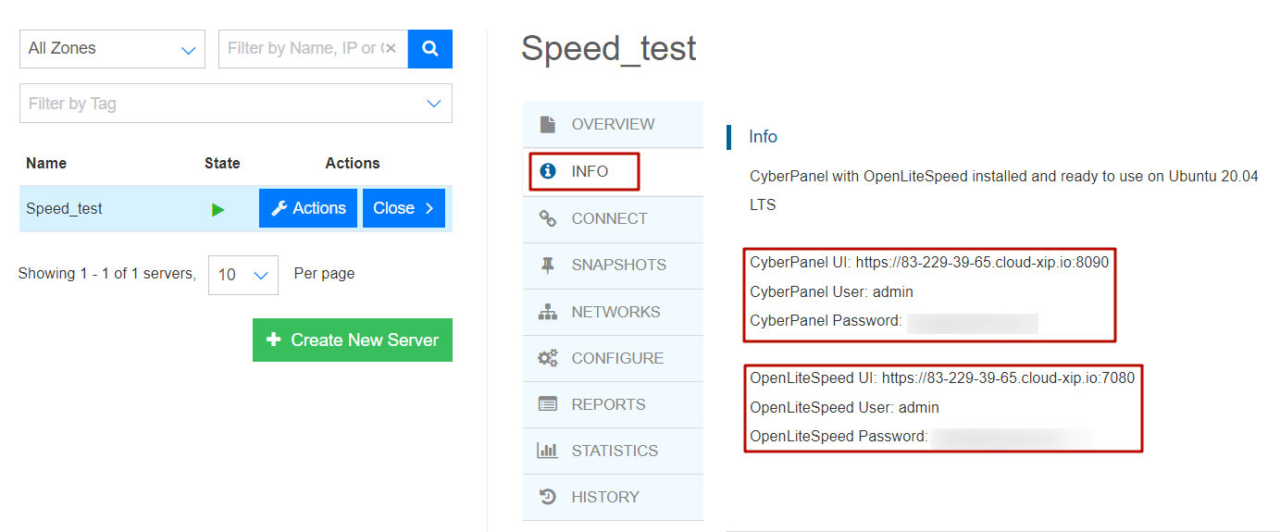
Task: Click the Connect chain link icon
Action: 548,218
